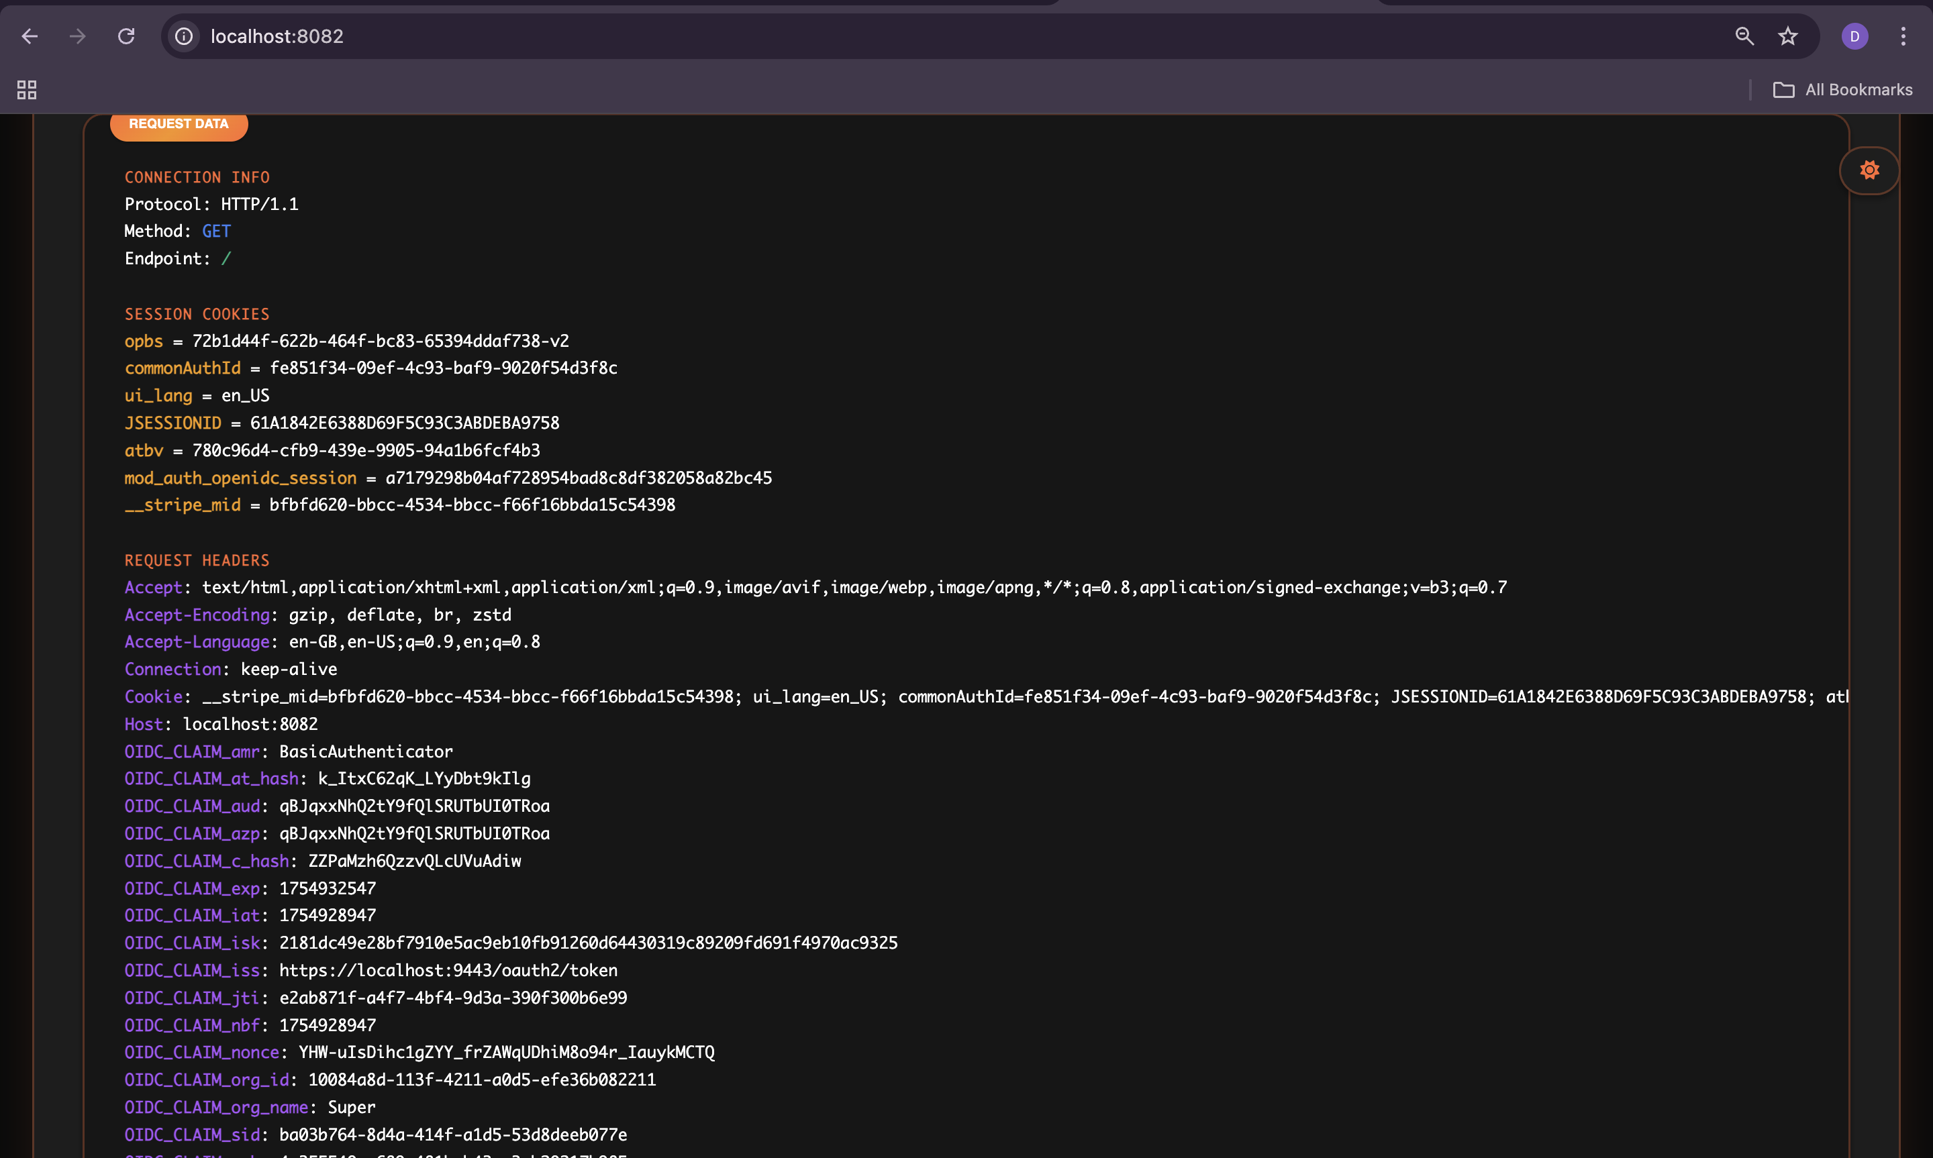Viewport: 1933px width, 1158px height.
Task: View site information icon in address bar
Action: [x=184, y=36]
